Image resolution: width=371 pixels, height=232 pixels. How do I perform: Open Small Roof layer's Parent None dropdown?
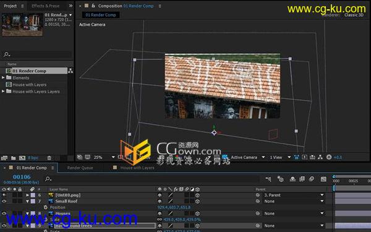pos(294,201)
